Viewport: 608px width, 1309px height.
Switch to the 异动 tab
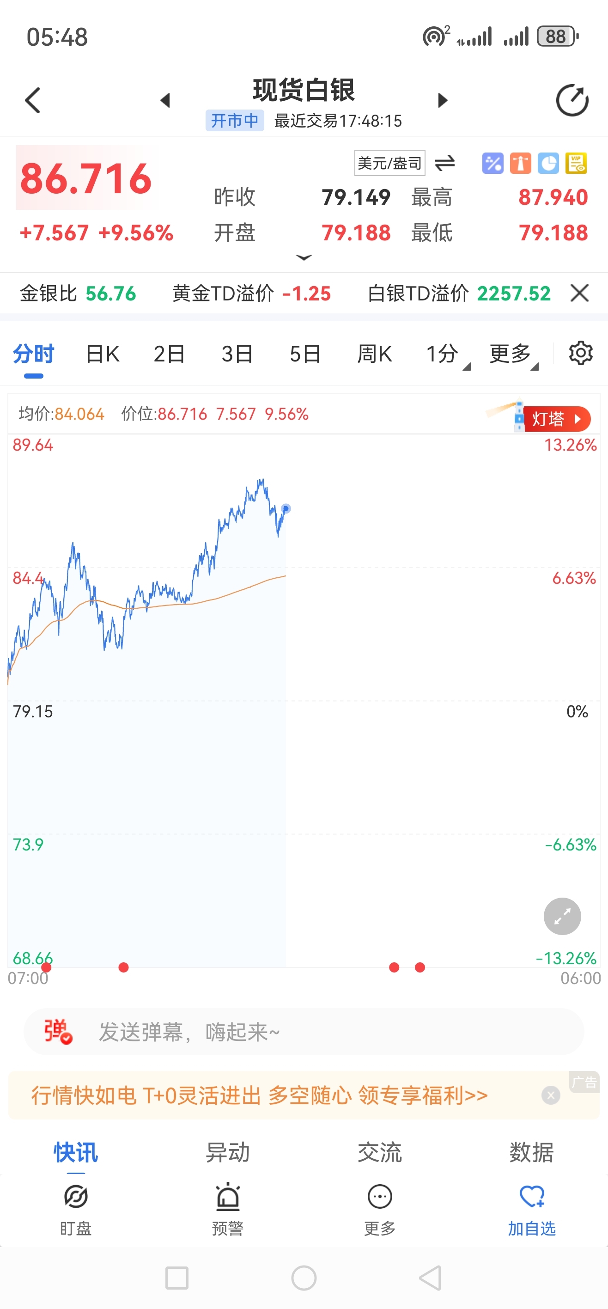(228, 1152)
